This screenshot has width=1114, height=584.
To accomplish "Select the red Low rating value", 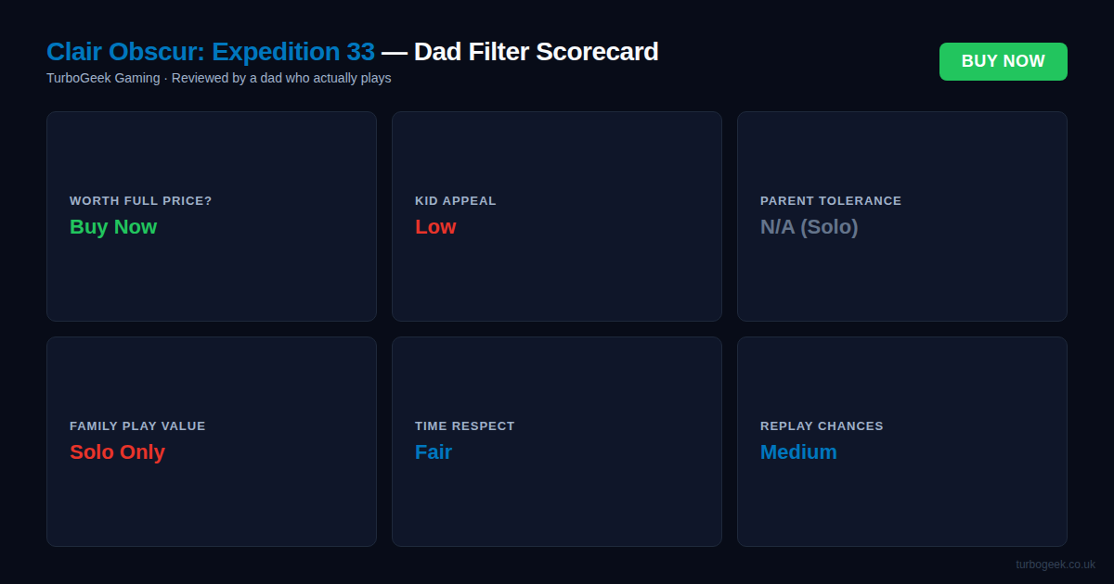I will pyautogui.click(x=435, y=227).
